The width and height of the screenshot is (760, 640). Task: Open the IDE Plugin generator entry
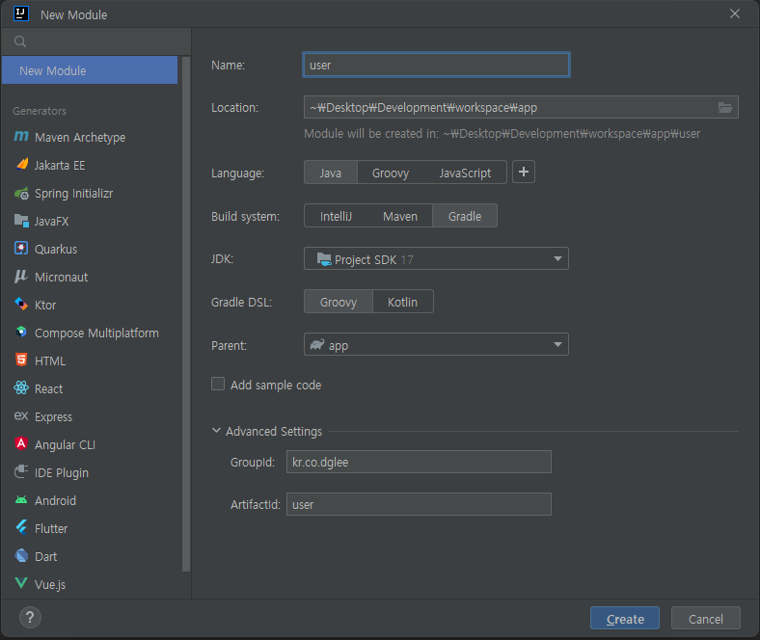[92, 473]
